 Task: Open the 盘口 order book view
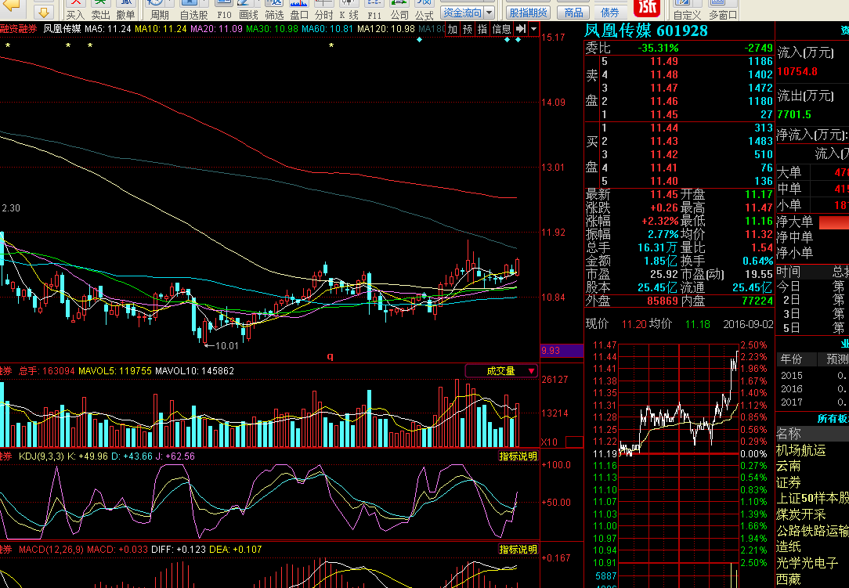point(299,9)
